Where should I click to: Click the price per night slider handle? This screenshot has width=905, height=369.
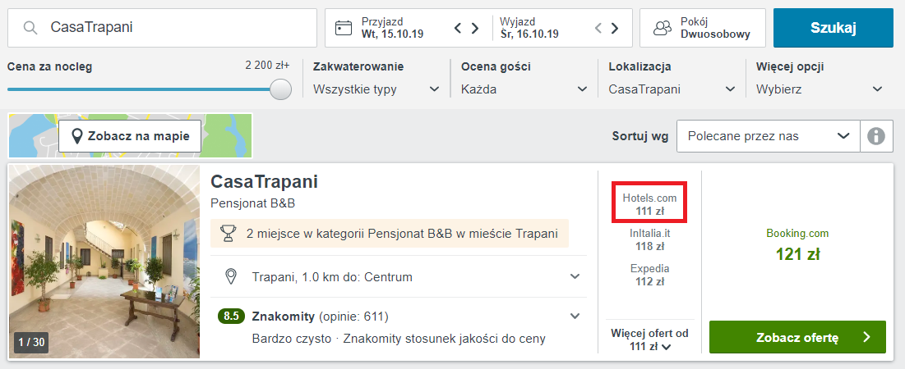tap(281, 89)
